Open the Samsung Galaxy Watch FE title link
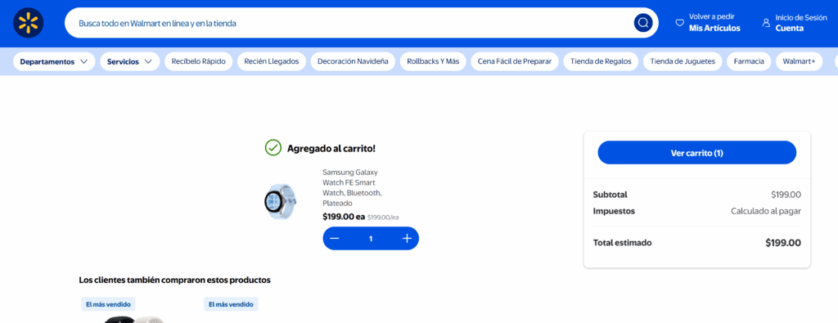This screenshot has height=323, width=838. pos(352,188)
